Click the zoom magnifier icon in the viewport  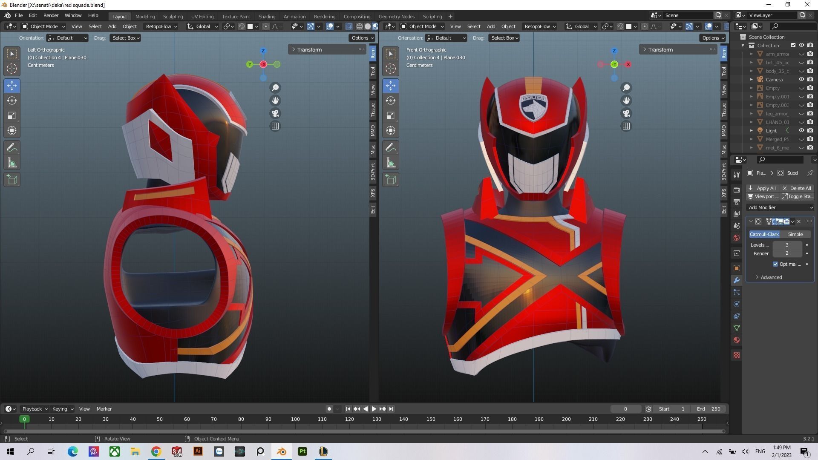[x=275, y=87]
